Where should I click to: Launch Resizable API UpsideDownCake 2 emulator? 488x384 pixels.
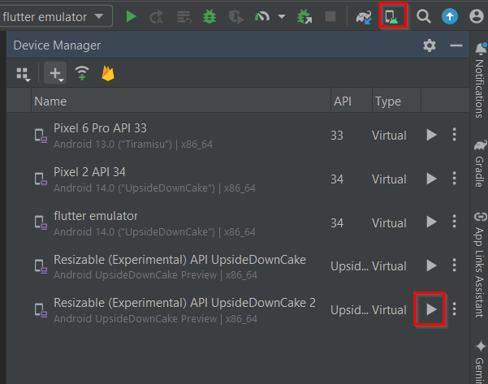431,309
